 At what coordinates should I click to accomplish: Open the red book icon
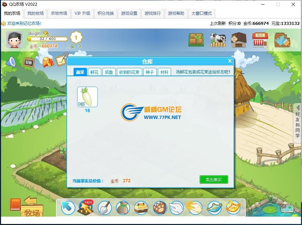point(15,205)
